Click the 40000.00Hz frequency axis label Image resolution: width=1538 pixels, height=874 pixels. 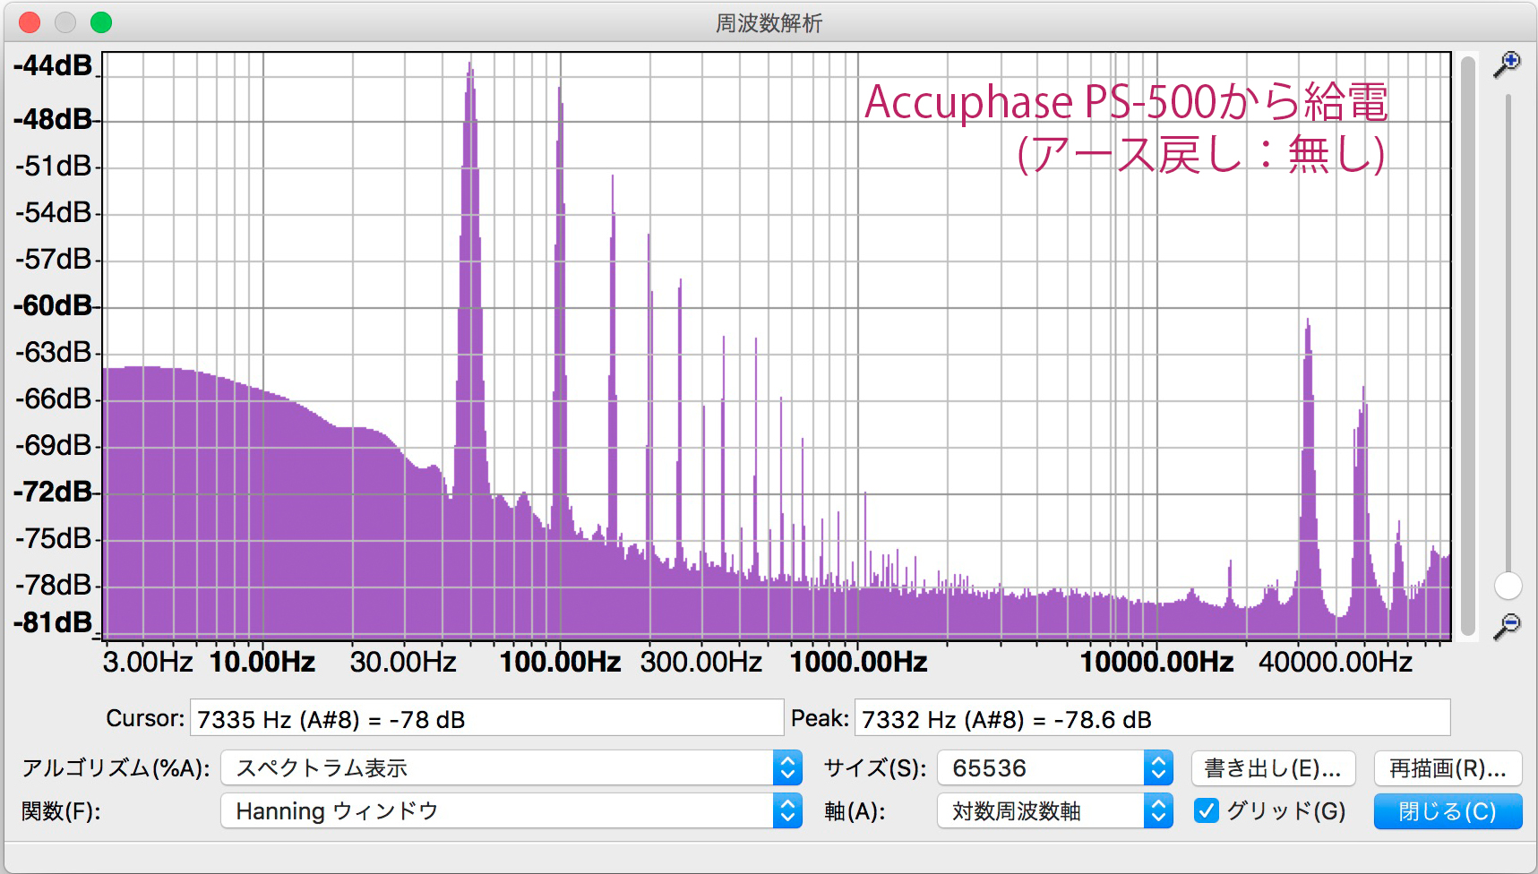(1336, 662)
